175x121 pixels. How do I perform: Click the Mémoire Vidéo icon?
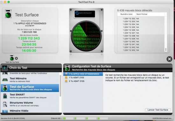(5, 111)
